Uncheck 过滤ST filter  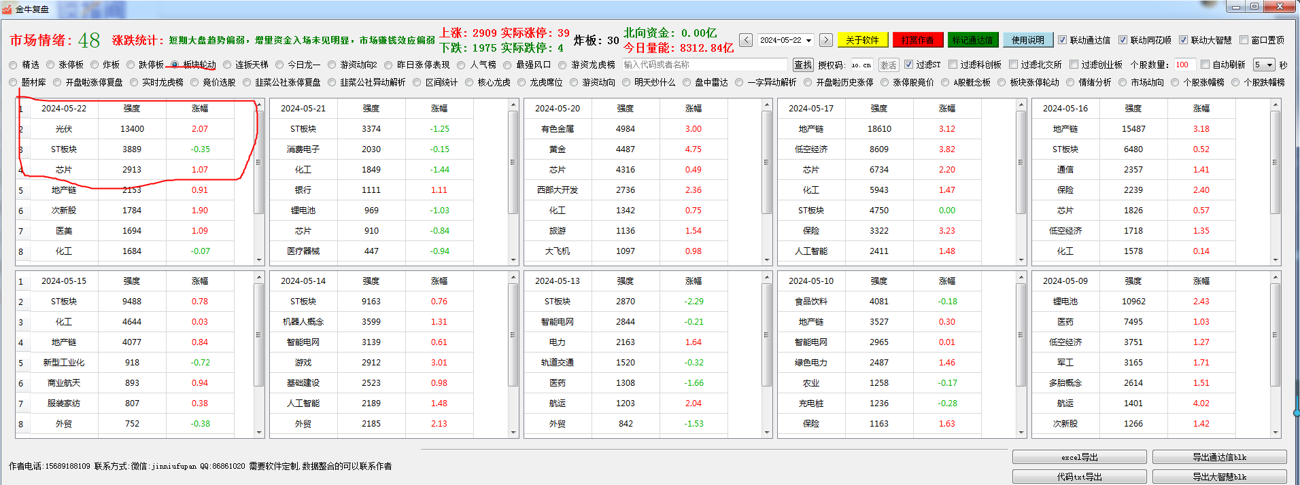pyautogui.click(x=908, y=65)
